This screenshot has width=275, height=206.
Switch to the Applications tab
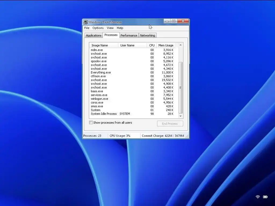pos(94,35)
